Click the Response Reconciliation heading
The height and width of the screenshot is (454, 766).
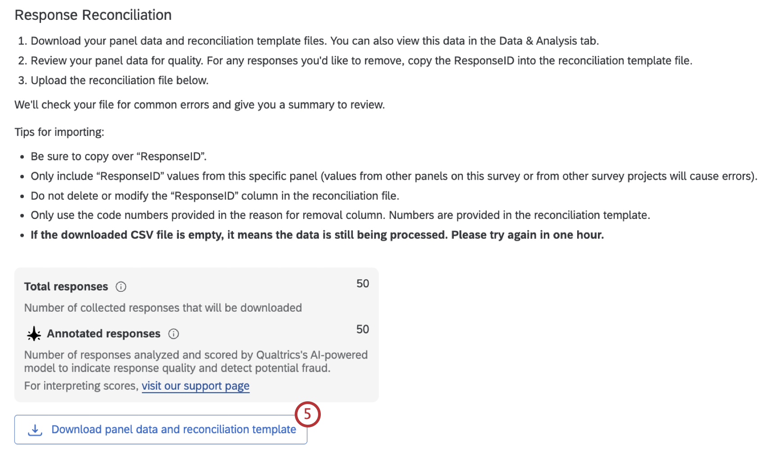pyautogui.click(x=93, y=15)
